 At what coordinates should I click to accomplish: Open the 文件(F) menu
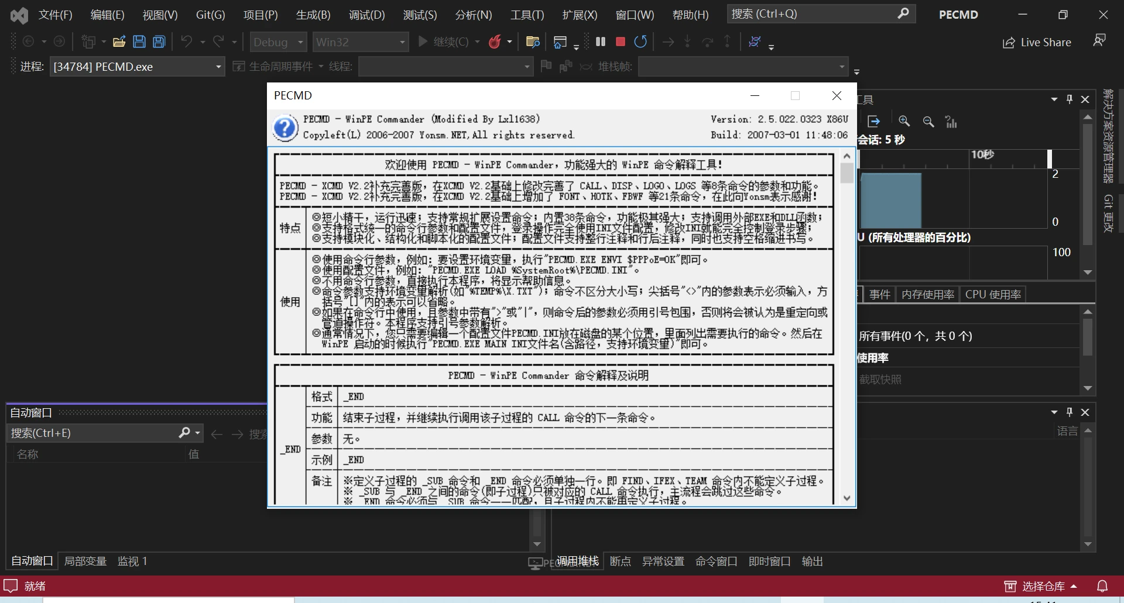(x=56, y=15)
